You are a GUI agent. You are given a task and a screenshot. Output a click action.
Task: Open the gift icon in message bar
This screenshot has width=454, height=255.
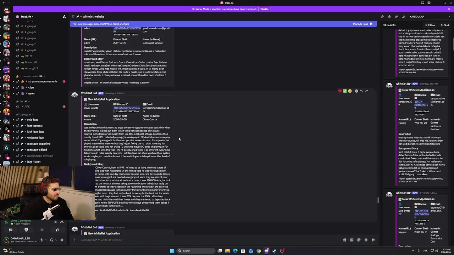click(x=344, y=240)
